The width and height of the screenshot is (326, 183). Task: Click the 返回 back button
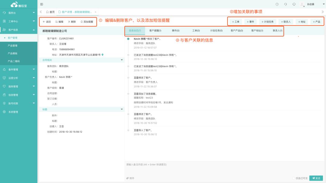[47, 22]
